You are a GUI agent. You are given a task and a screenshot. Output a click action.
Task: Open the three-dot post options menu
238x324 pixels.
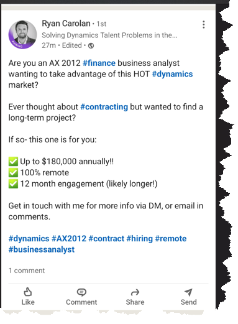pyautogui.click(x=204, y=25)
